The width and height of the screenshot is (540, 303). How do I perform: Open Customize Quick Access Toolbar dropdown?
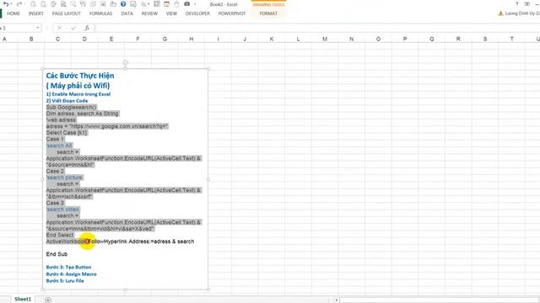[195, 4]
